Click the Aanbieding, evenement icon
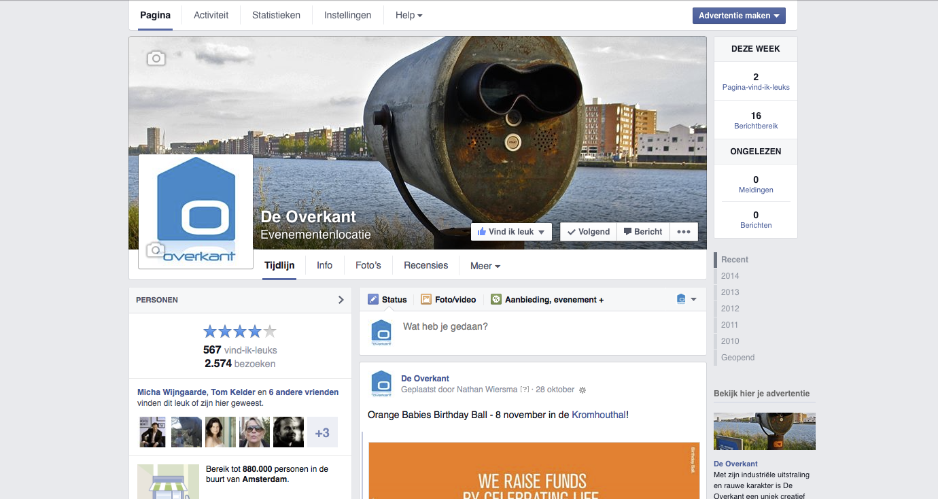The image size is (938, 499). click(x=496, y=299)
